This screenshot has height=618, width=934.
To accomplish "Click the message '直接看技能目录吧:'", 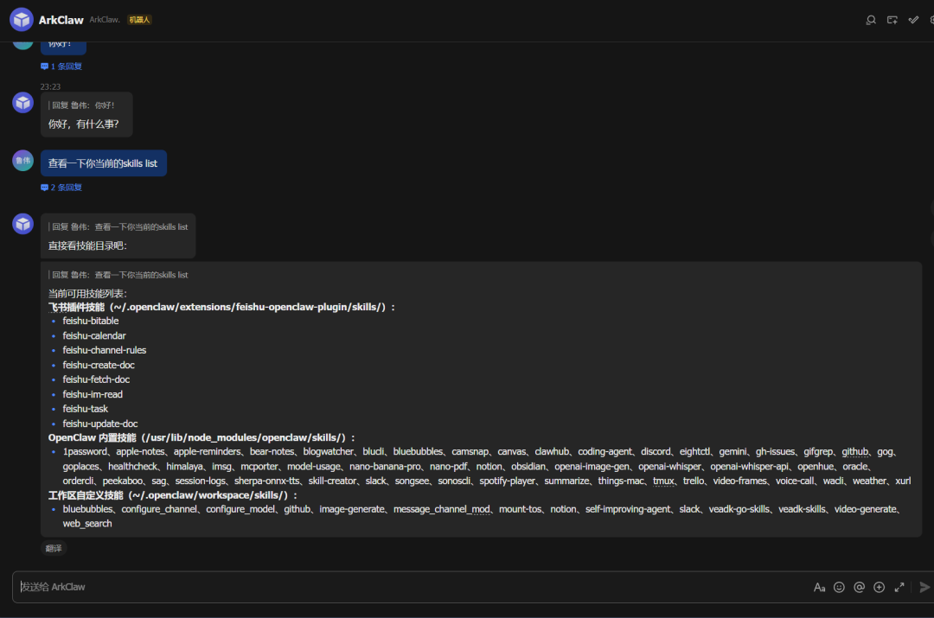I will coord(87,245).
